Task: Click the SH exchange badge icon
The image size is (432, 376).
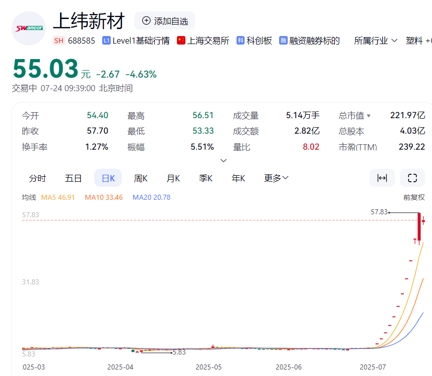Action: tap(59, 41)
